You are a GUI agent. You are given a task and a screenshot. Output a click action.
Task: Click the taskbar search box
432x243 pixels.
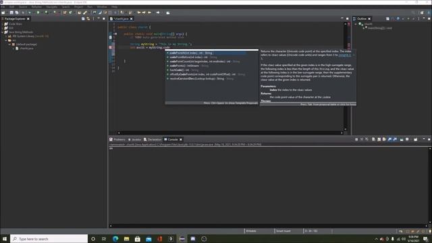[49, 239]
